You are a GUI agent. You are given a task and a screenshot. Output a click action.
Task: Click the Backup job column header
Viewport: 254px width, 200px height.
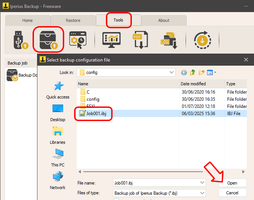click(x=21, y=63)
